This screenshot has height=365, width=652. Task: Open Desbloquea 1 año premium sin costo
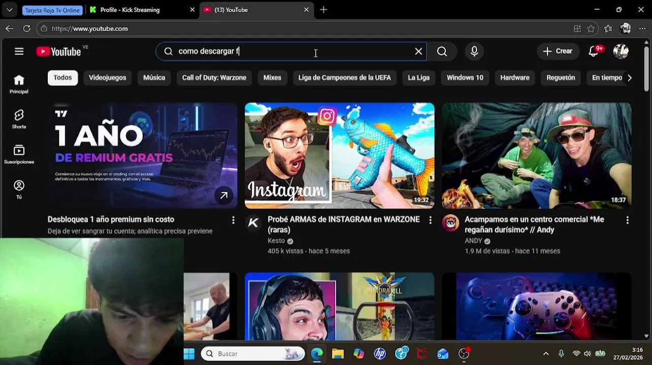[111, 220]
